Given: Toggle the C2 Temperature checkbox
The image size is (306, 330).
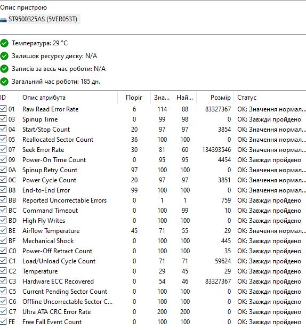Looking at the screenshot, I should [3, 271].
